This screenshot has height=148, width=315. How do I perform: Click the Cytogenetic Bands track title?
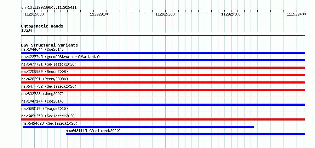[x=42, y=26]
